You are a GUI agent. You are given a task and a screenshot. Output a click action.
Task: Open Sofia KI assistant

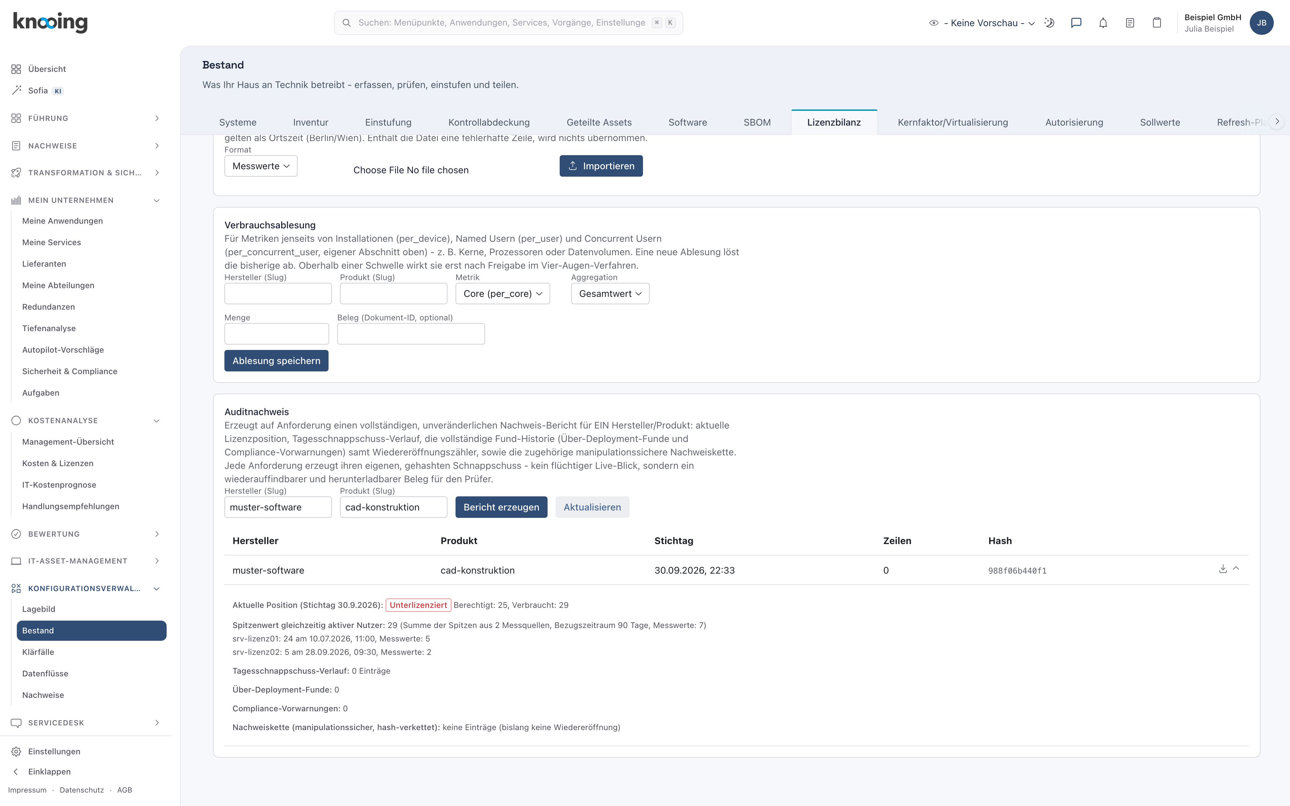[x=37, y=91]
